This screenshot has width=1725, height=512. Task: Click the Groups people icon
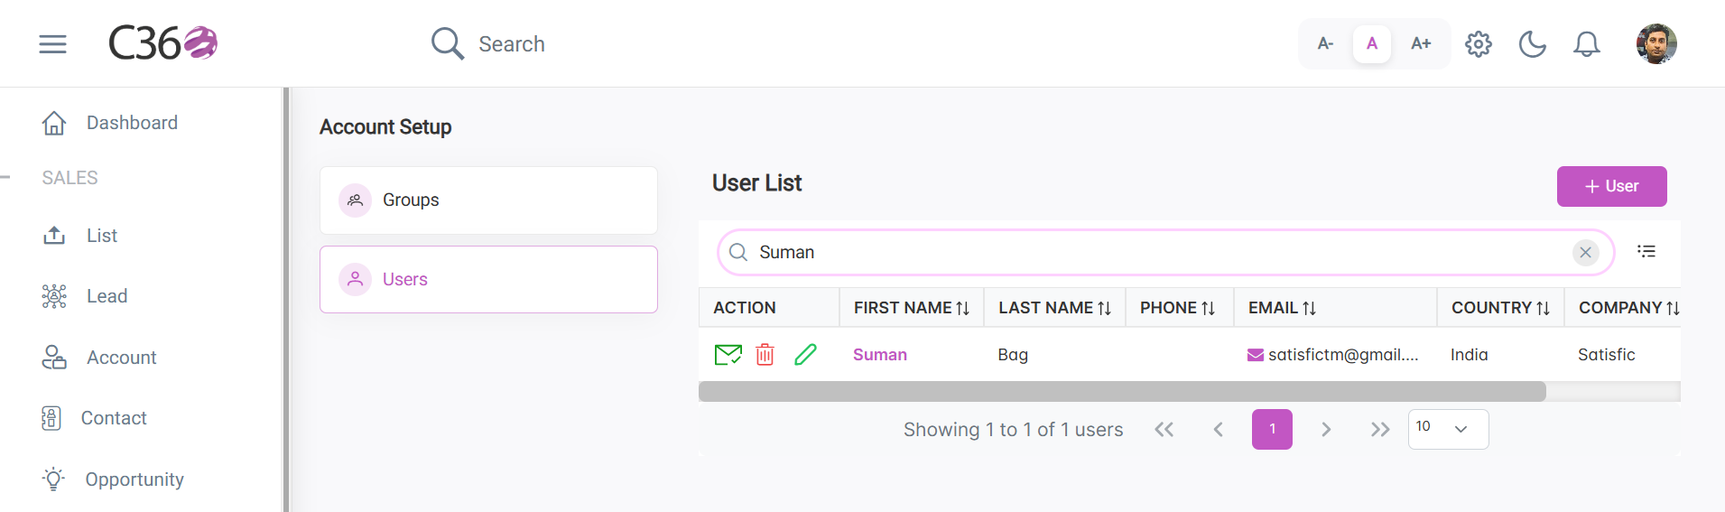[356, 200]
